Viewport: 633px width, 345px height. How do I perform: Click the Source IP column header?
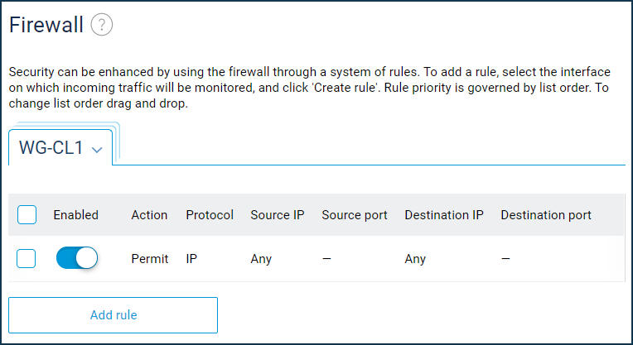278,215
